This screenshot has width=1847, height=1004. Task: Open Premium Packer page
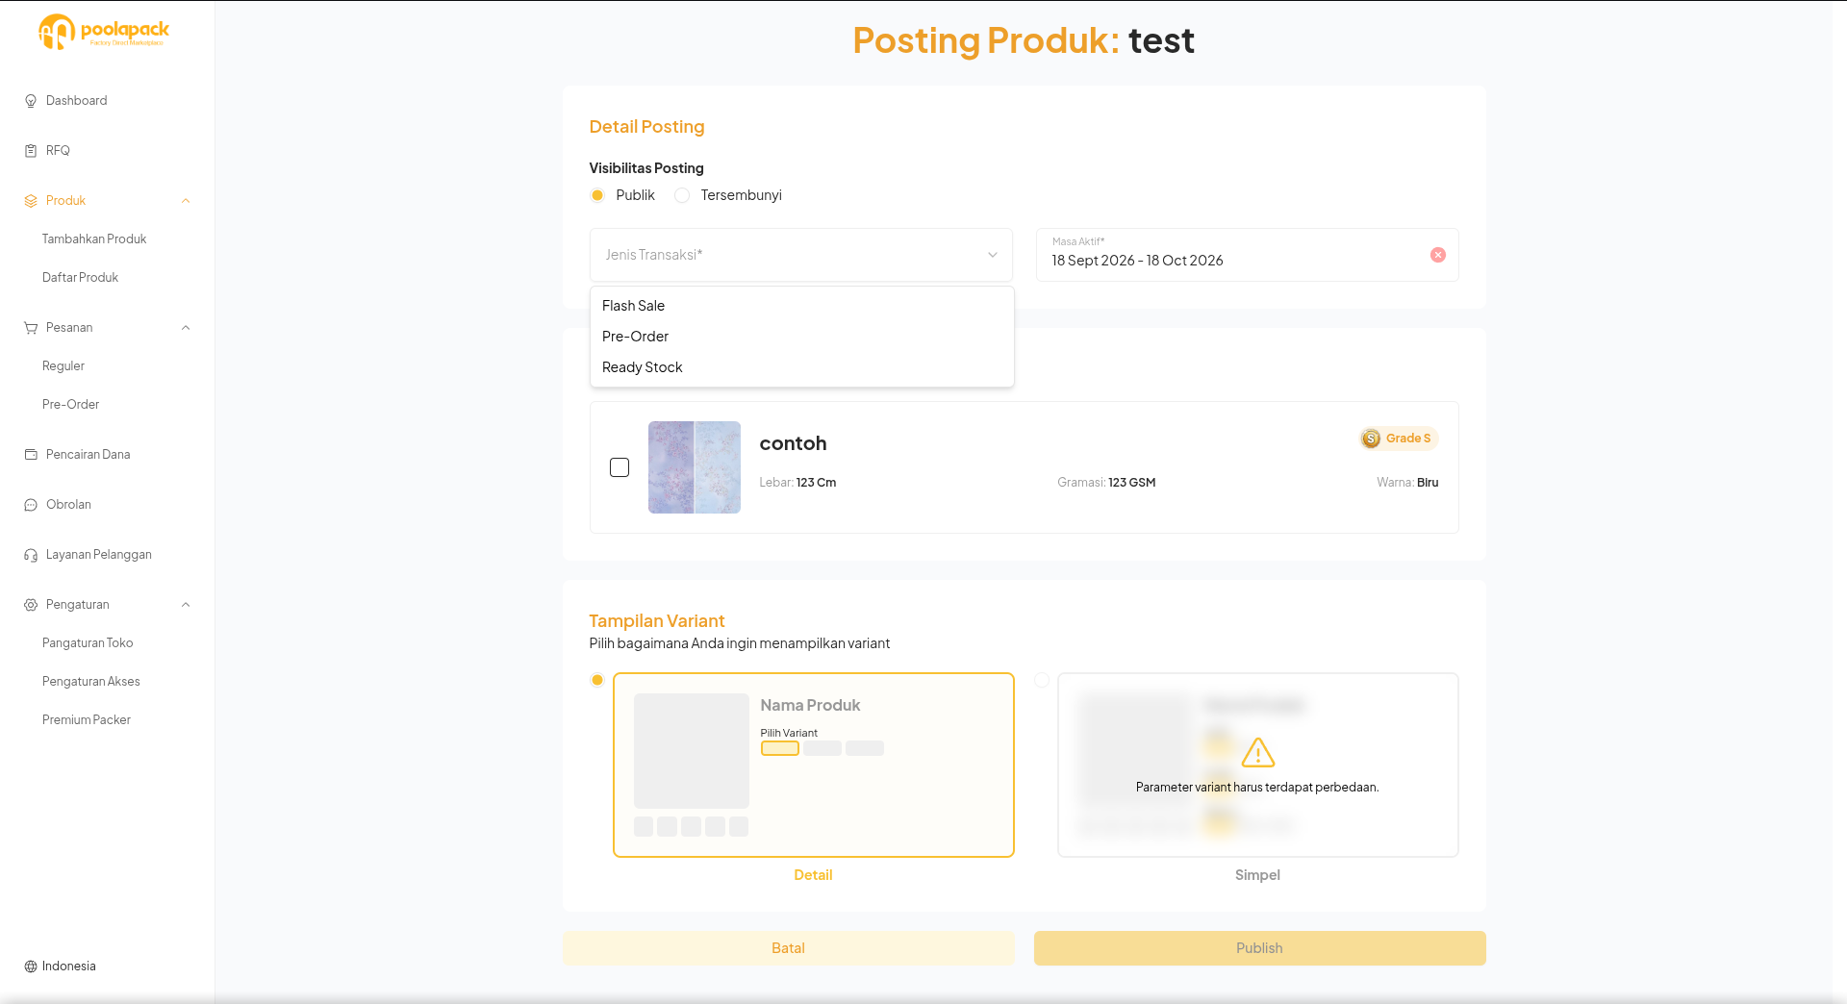point(87,720)
